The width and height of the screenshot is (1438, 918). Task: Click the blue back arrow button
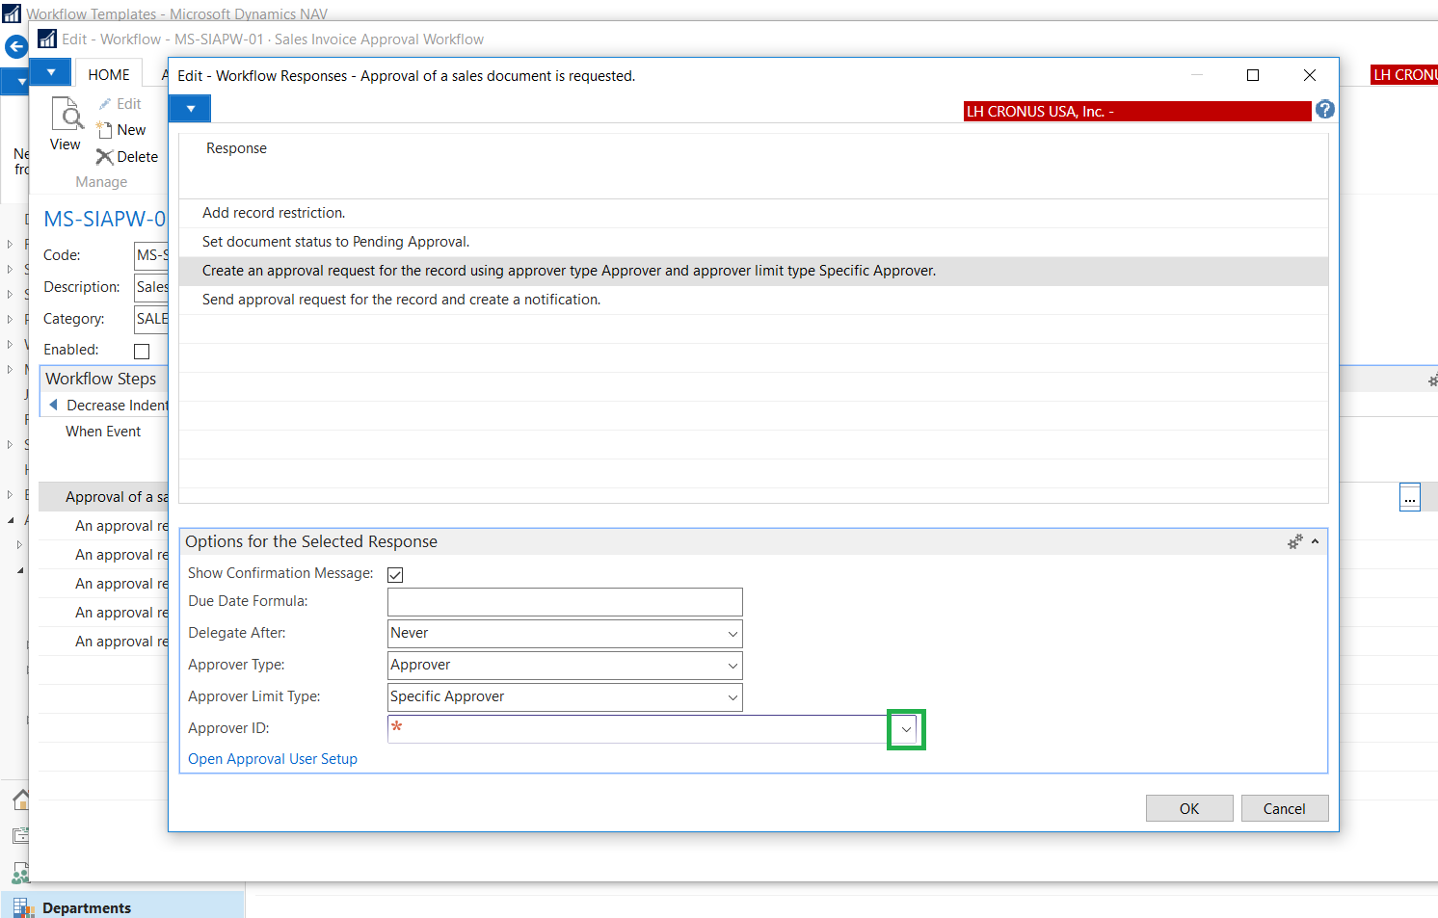(15, 46)
